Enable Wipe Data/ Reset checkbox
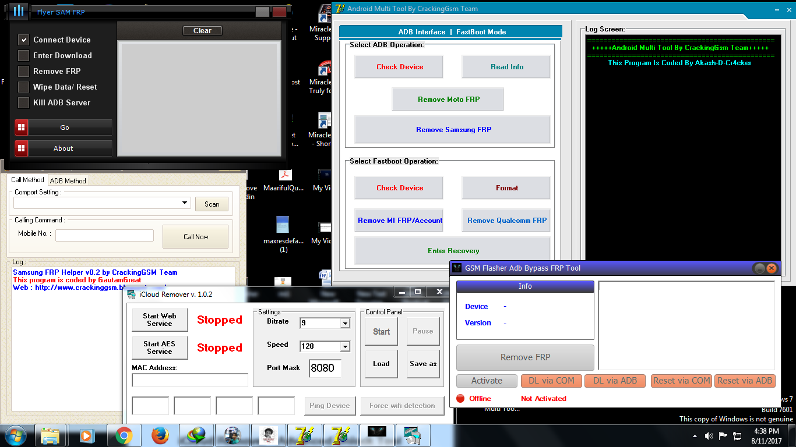 [23, 87]
